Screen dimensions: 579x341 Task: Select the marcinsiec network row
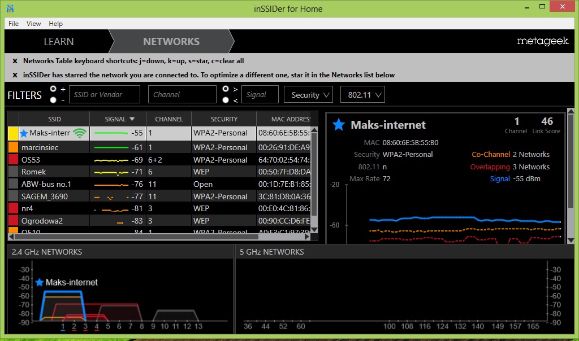coord(159,147)
